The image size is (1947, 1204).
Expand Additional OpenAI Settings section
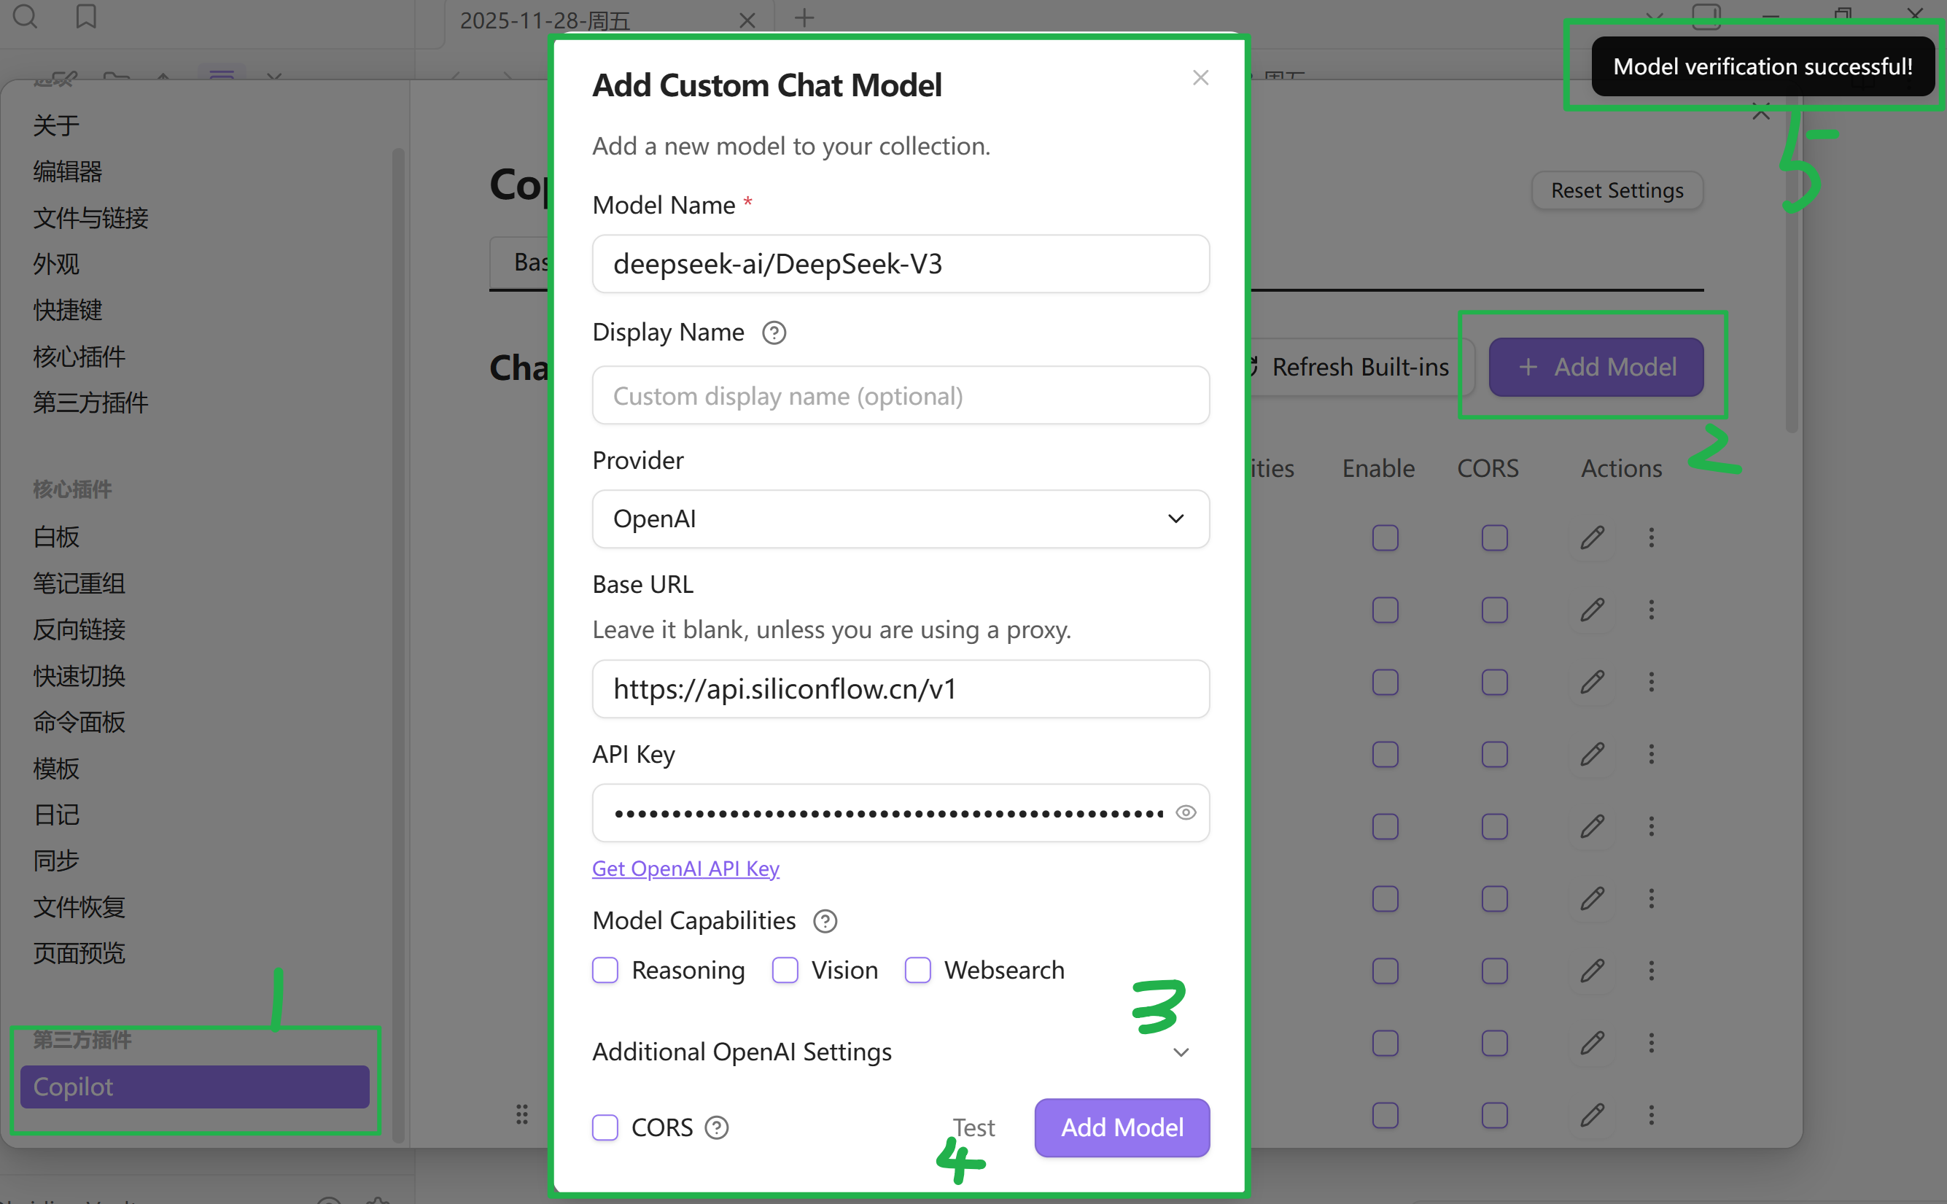[x=1181, y=1052]
